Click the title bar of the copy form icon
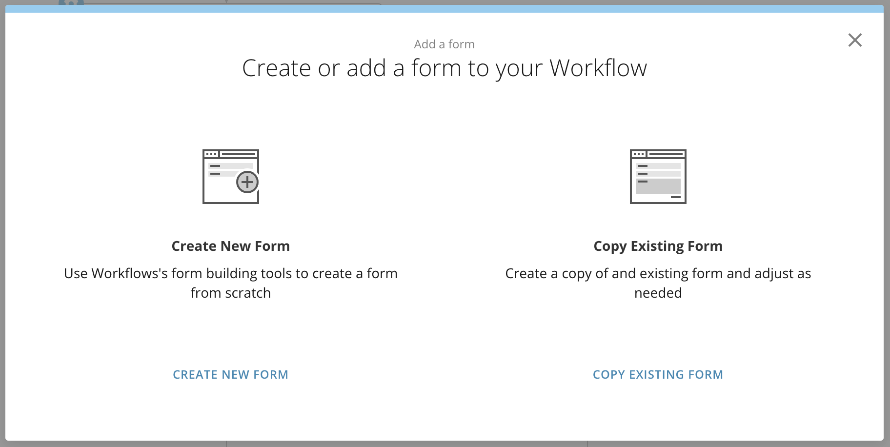This screenshot has width=890, height=447. [658, 153]
